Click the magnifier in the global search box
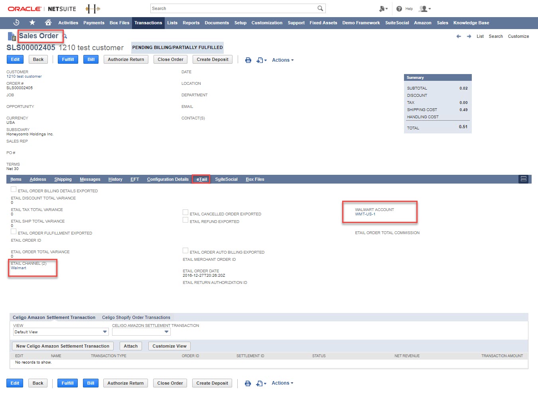Viewport: 538px width, 395px height. coord(320,8)
